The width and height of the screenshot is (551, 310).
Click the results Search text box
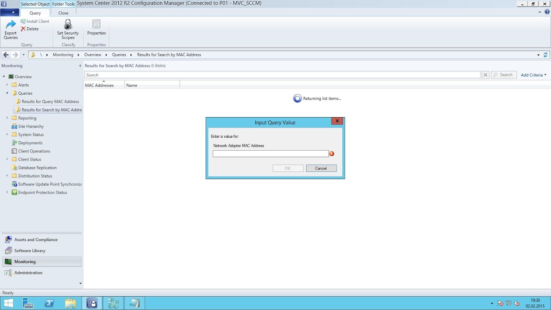coord(282,75)
